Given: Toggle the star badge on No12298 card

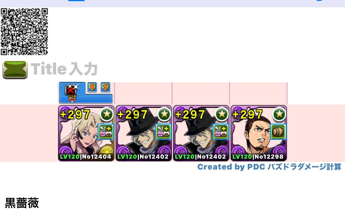Looking at the screenshot, I should (x=280, y=114).
